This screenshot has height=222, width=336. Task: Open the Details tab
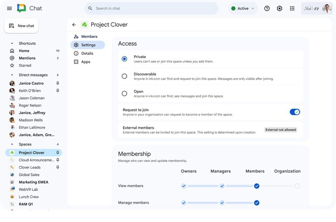point(87,53)
